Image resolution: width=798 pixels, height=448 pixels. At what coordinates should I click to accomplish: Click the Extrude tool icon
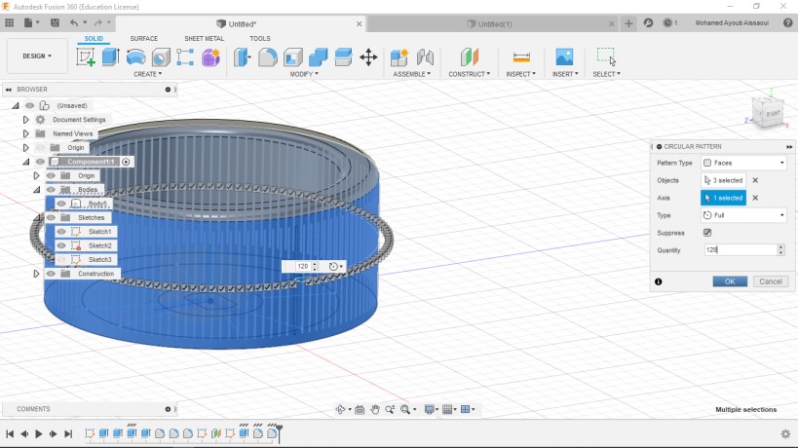(110, 57)
